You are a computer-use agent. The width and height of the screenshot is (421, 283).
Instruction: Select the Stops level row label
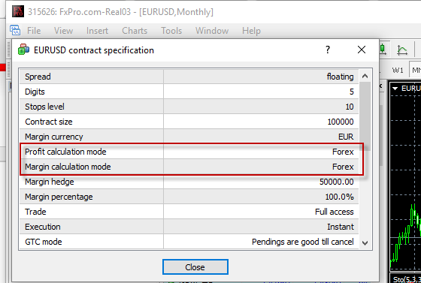[44, 107]
